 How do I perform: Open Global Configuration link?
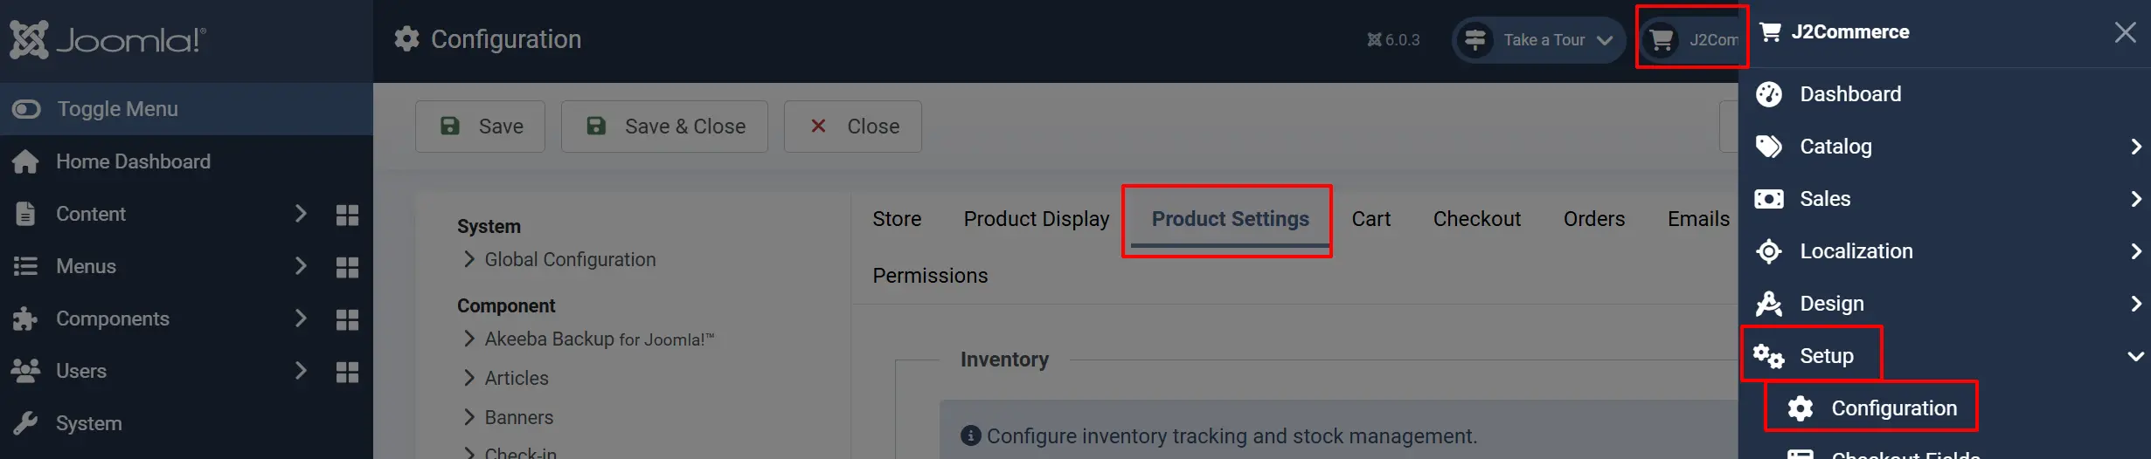[570, 260]
